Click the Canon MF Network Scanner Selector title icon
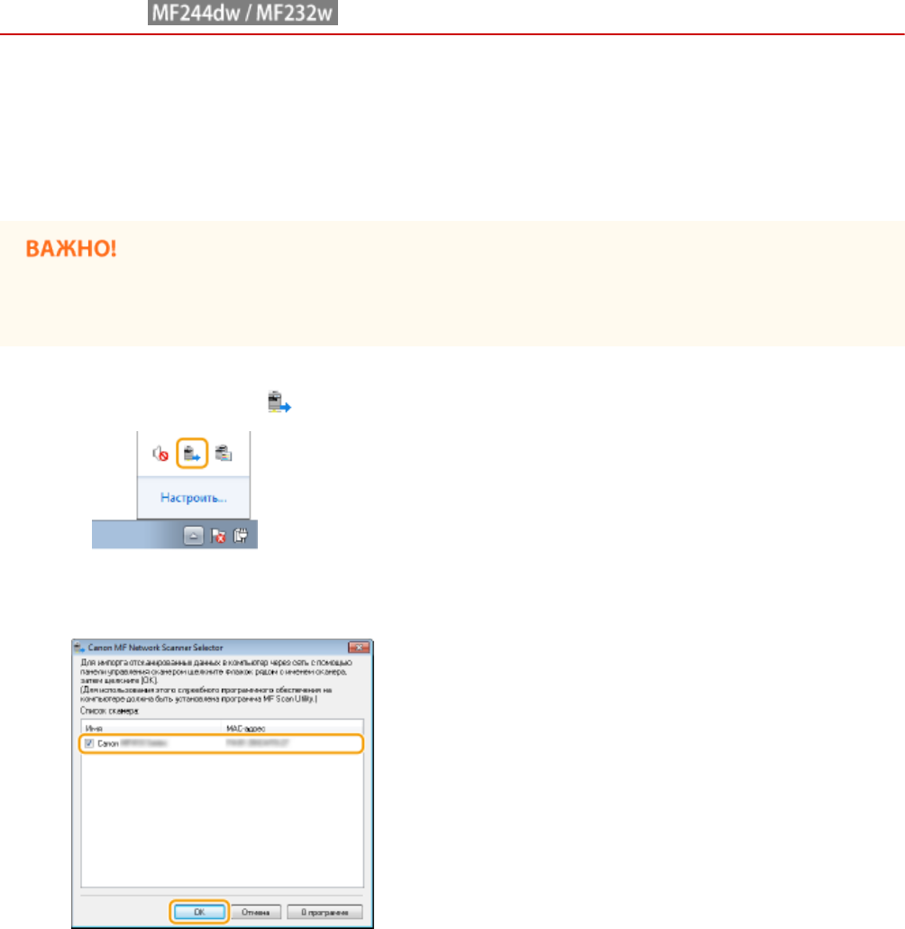Viewport: 905px width, 929px height. pos(79,648)
